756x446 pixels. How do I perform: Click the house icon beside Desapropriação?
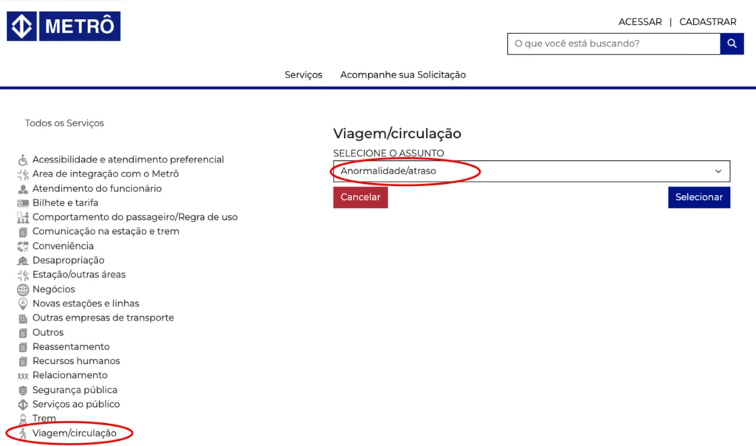pos(23,261)
